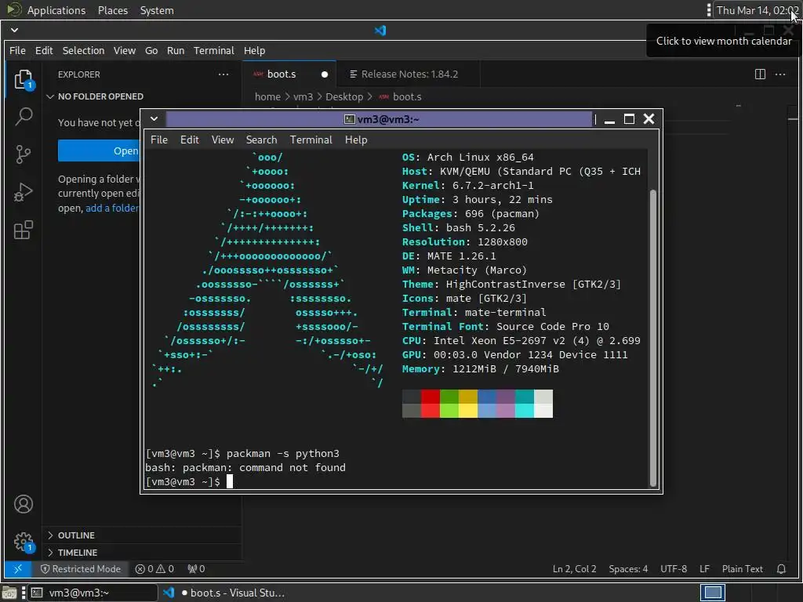Viewport: 803px width, 602px height.
Task: Click the VS Code logo in title bar
Action: 380,31
